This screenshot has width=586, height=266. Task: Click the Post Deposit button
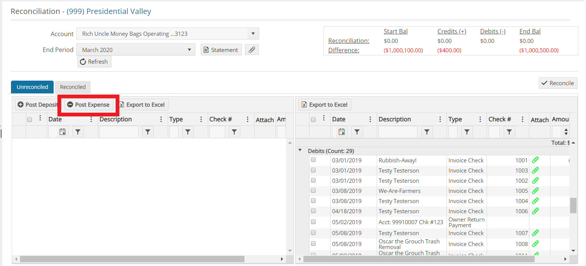[x=37, y=104]
